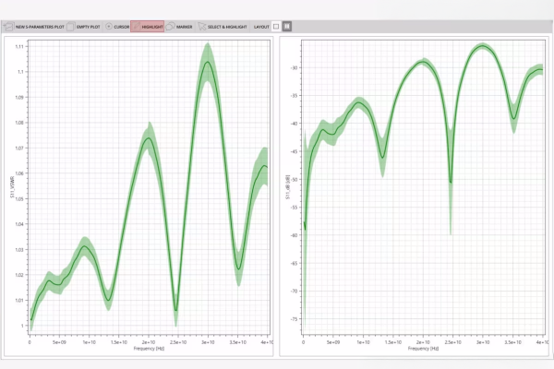The image size is (554, 369).
Task: Click the 1.11 tick on the VSWR axis
Action: coord(22,46)
